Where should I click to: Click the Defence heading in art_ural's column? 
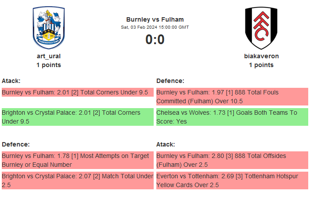coord(15,144)
